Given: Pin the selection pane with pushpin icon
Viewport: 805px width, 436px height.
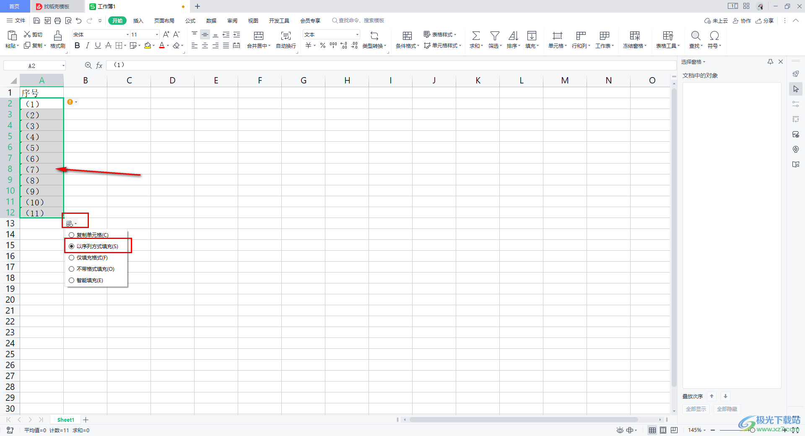Looking at the screenshot, I should pos(770,62).
